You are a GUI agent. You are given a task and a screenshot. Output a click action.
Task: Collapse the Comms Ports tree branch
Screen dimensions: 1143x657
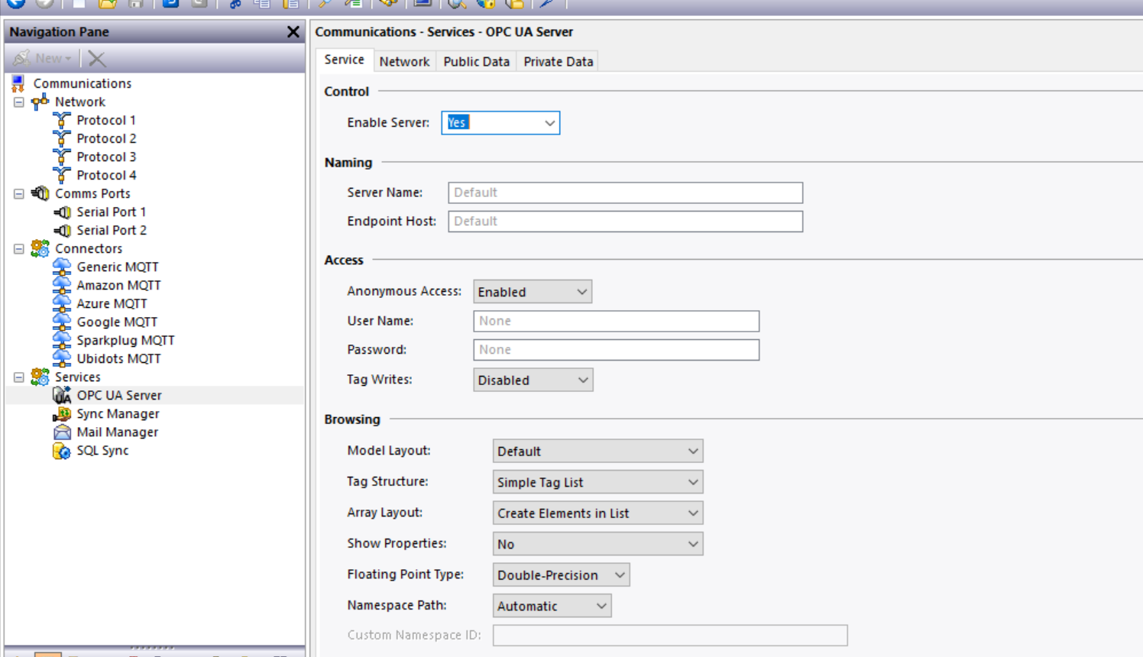[x=19, y=193]
